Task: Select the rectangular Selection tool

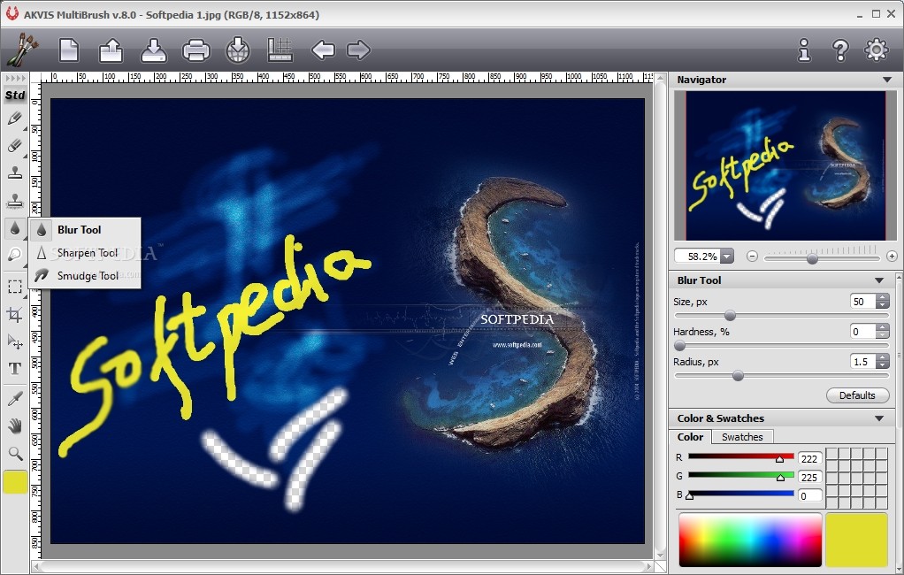Action: [15, 287]
